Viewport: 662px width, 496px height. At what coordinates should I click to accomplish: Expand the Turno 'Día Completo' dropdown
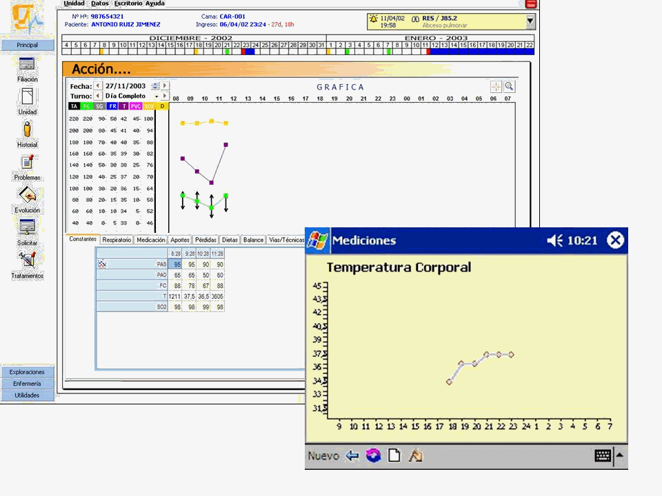point(157,96)
